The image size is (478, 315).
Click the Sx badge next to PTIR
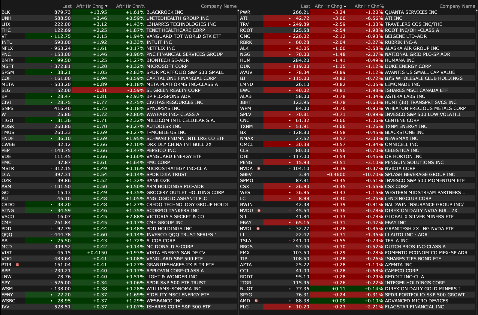click(x=17, y=265)
